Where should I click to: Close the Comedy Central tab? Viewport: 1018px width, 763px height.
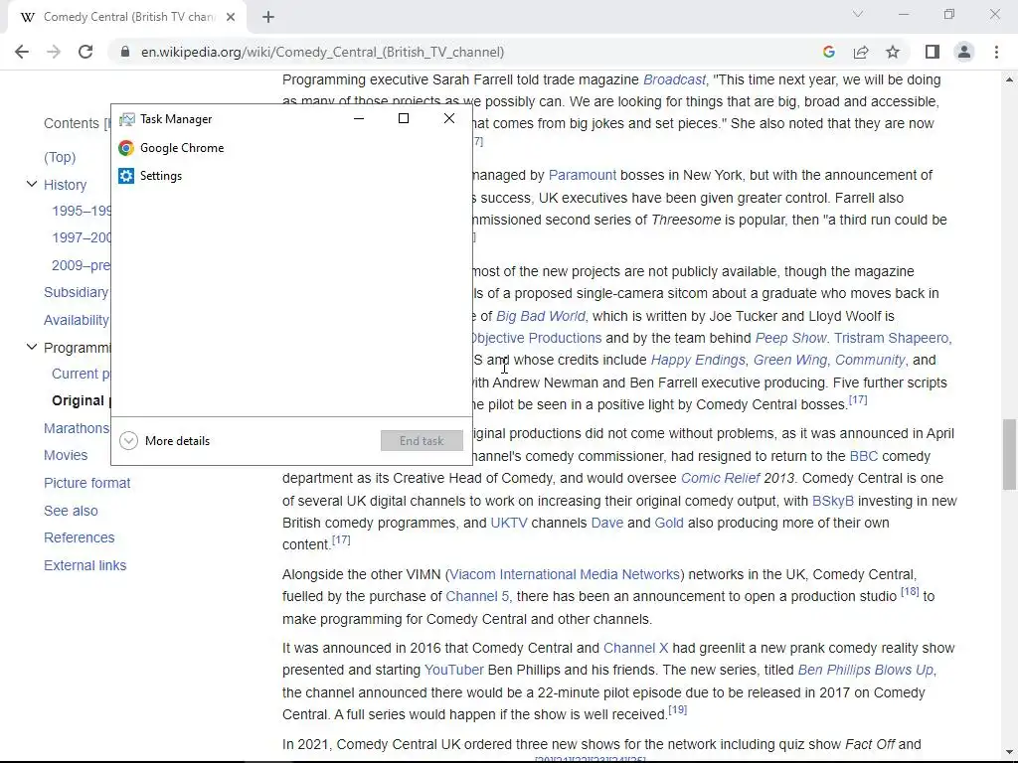click(231, 17)
